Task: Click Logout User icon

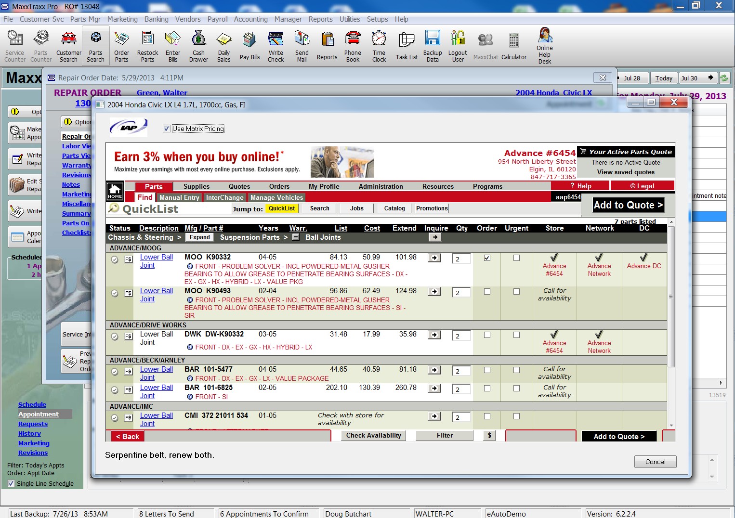Action: [458, 46]
